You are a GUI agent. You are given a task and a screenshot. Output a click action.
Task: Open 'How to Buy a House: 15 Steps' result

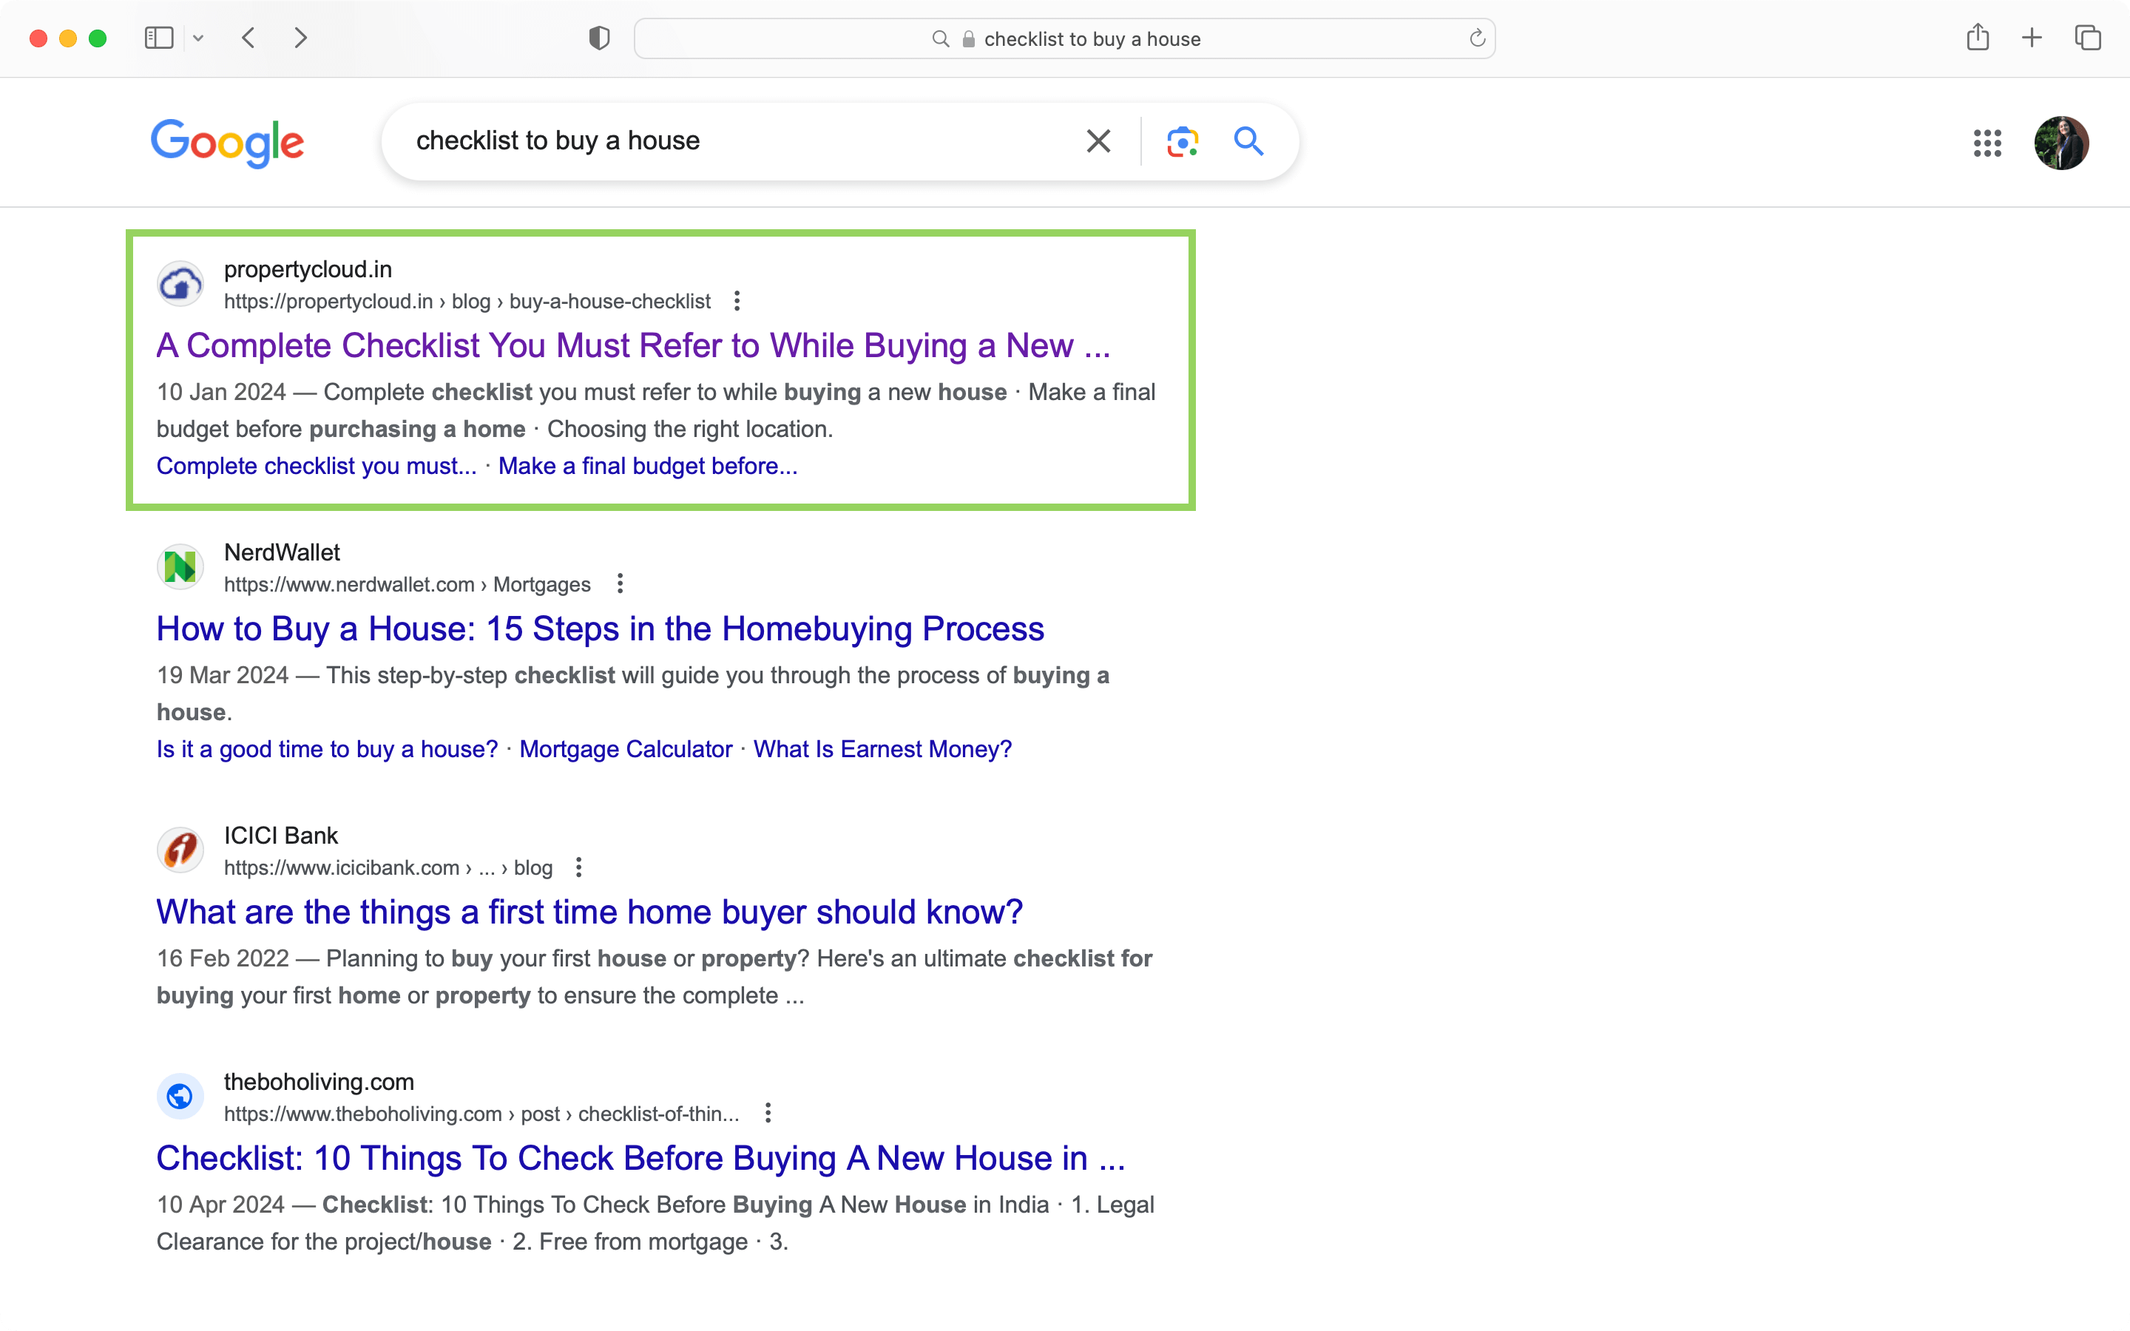click(601, 629)
